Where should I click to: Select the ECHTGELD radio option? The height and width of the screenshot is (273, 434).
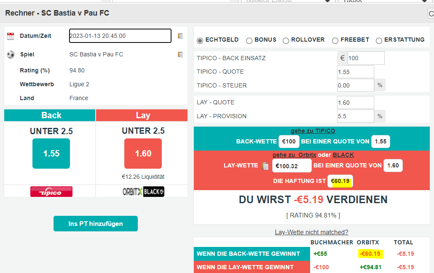200,41
